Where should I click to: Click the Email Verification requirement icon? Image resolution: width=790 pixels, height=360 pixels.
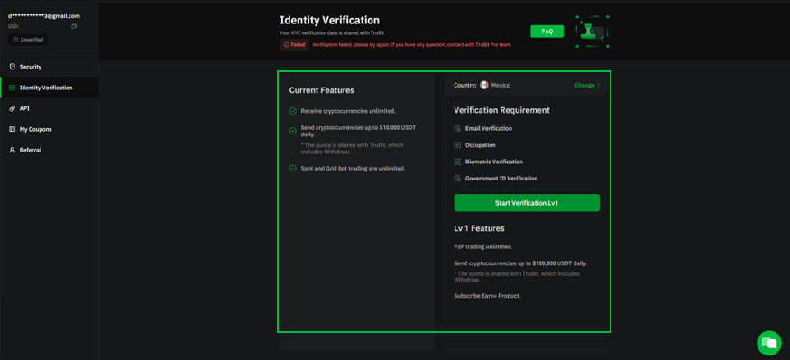(x=457, y=128)
